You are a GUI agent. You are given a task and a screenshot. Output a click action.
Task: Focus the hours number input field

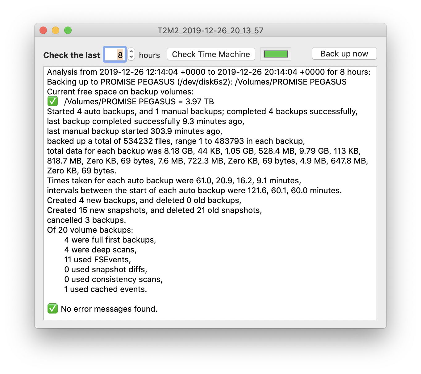tap(115, 55)
